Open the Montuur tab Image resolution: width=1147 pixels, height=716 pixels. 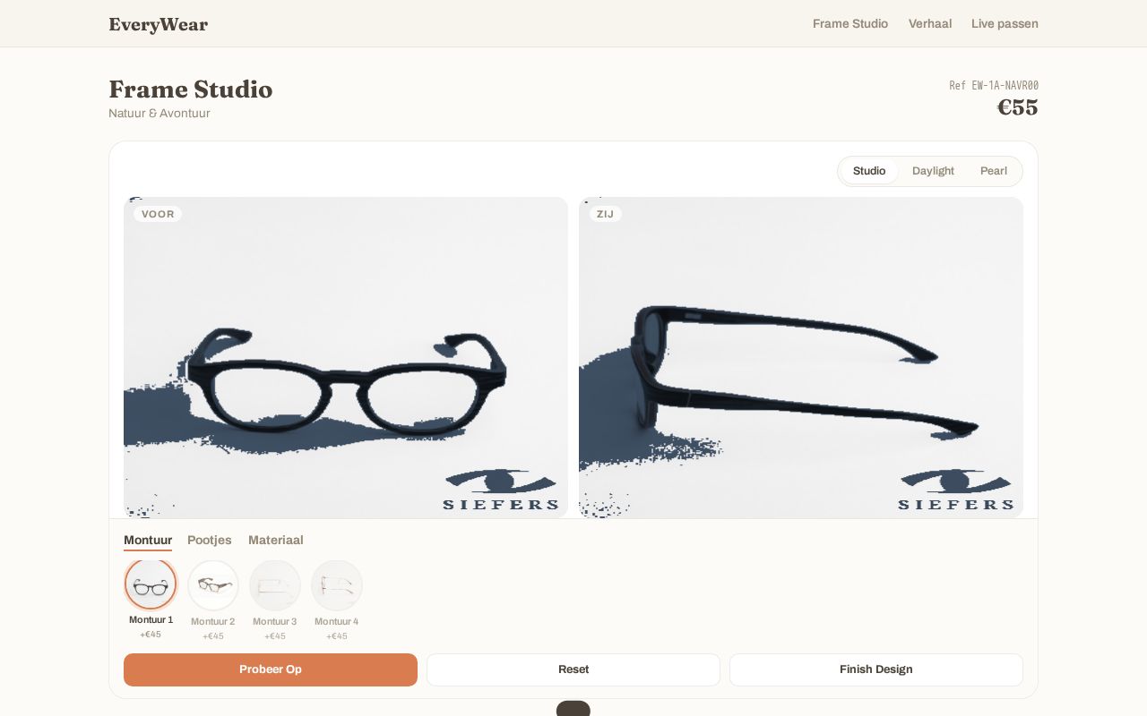tap(148, 541)
